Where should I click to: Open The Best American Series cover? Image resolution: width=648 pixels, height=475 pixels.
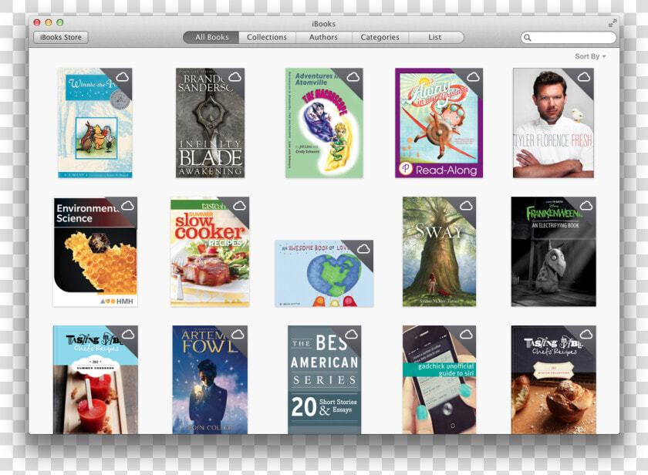(325, 379)
